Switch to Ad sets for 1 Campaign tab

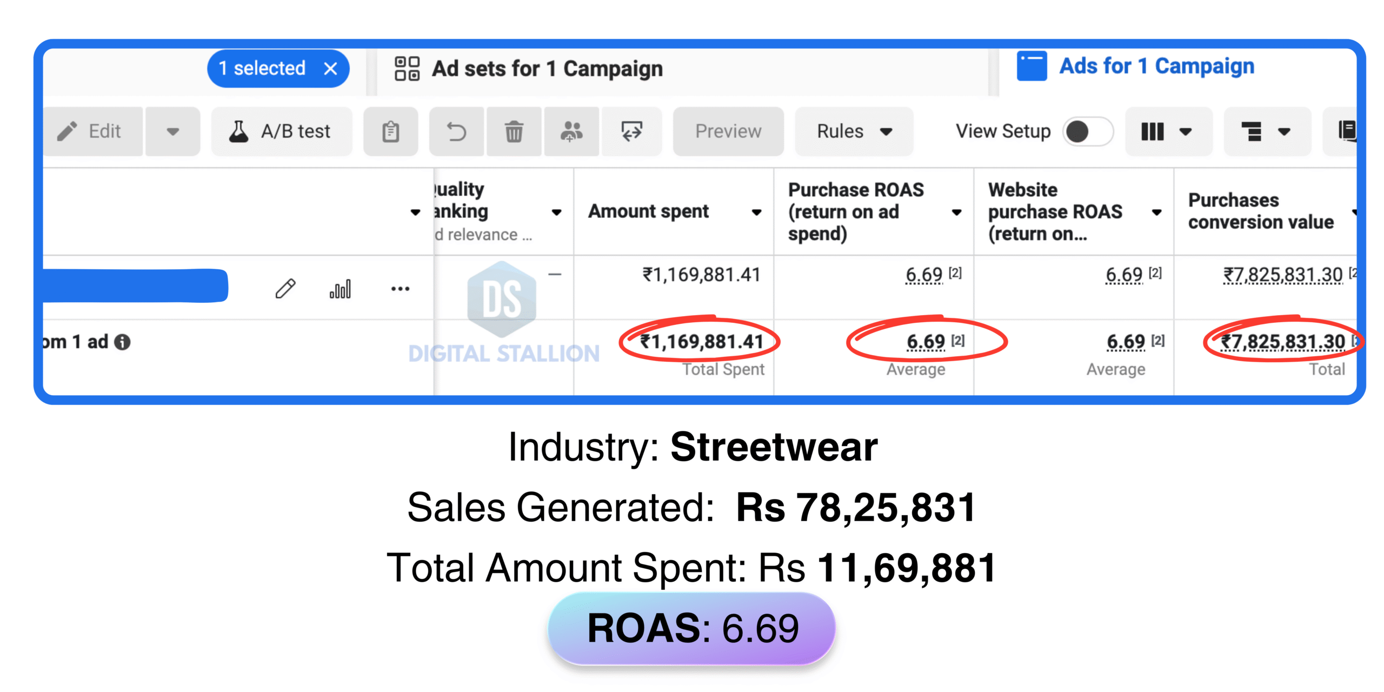point(546,69)
